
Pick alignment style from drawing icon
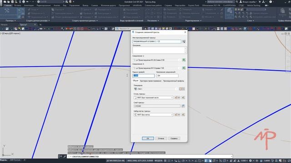pyautogui.click(x=183, y=98)
